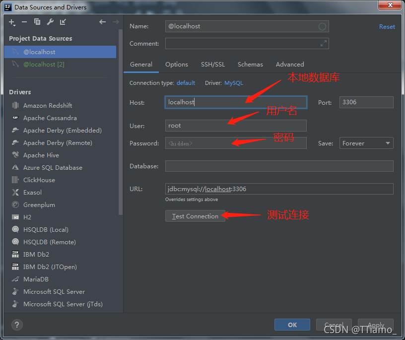Focus the Database input field

click(279, 166)
